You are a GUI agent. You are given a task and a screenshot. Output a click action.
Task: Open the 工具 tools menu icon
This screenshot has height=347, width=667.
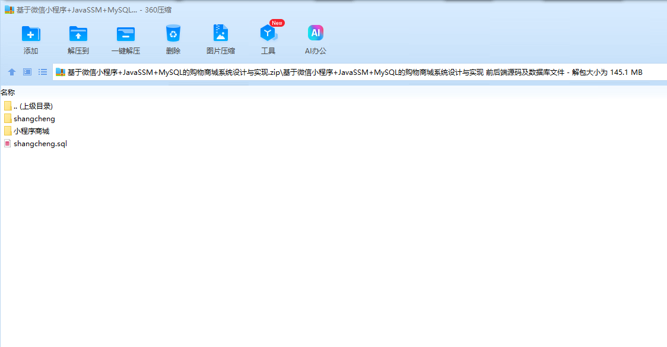[268, 33]
